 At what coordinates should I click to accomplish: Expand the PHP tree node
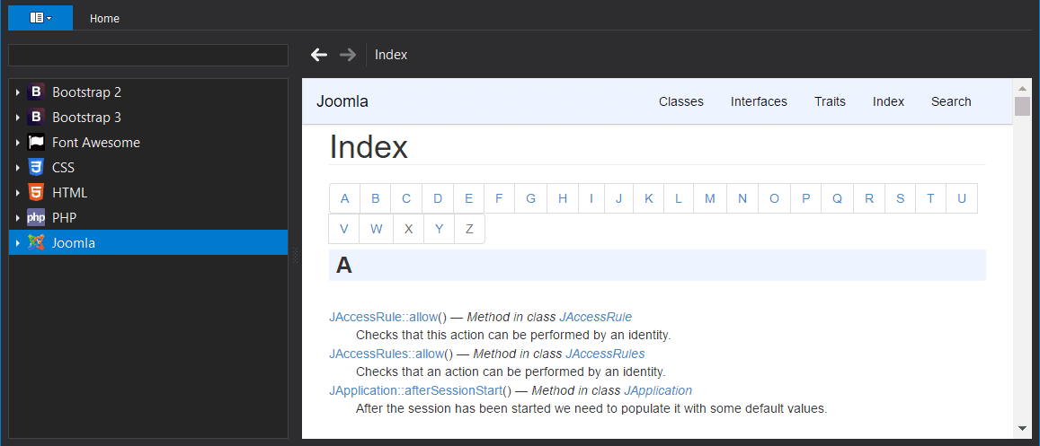pos(17,218)
